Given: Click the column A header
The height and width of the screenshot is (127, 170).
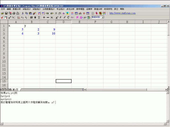Looking at the screenshot, I should pos(16,22).
